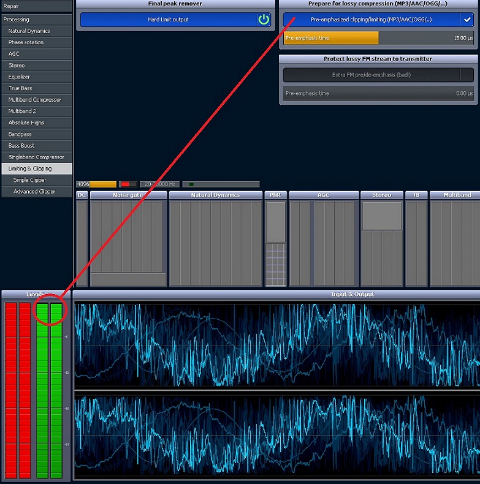This screenshot has height=484, width=480.
Task: Click the small green level indicator bar
Action: click(221, 184)
